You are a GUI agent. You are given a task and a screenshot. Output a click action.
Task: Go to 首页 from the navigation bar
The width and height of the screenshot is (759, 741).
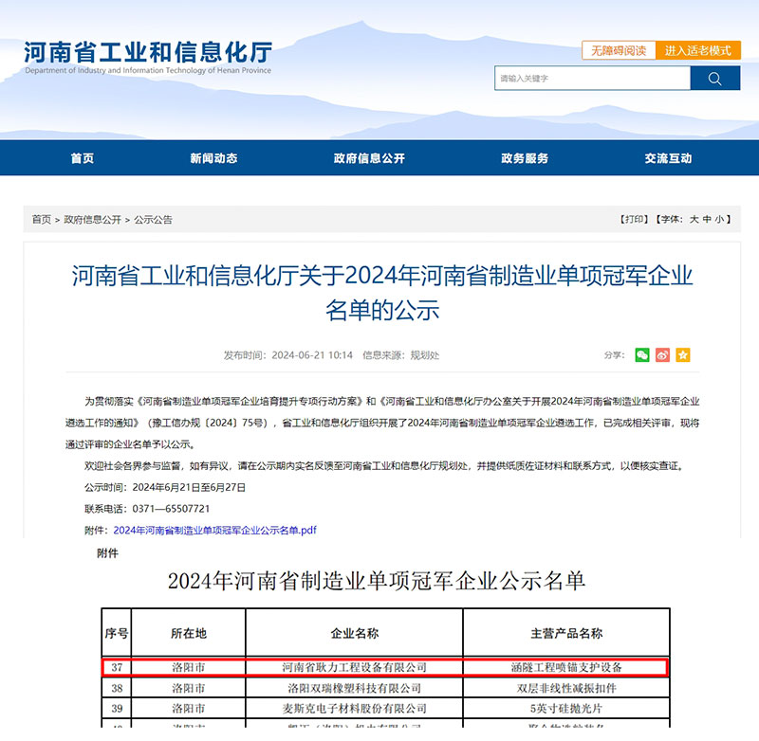pos(82,158)
